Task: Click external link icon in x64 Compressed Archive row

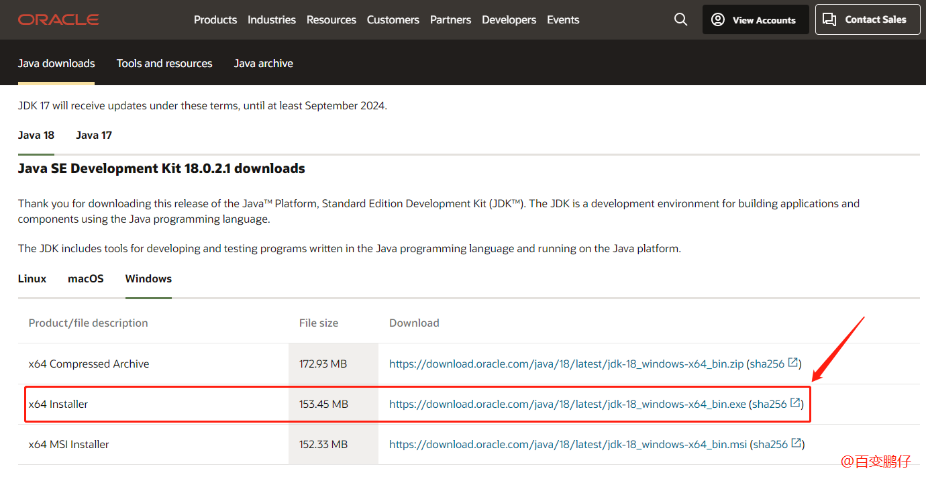Action: click(x=793, y=363)
